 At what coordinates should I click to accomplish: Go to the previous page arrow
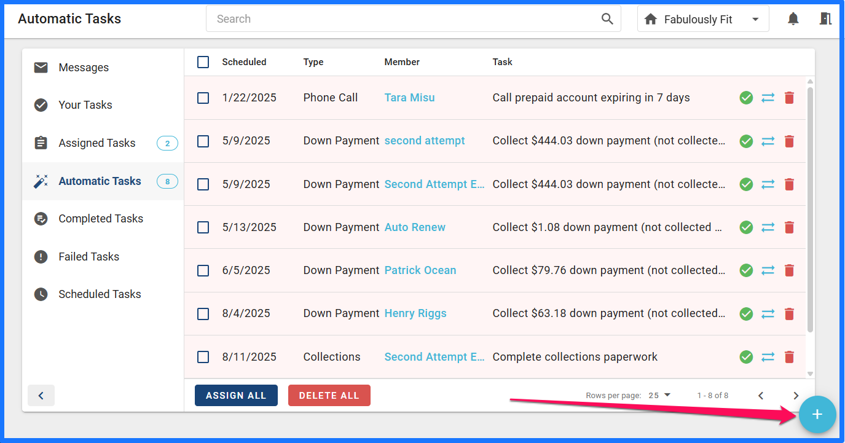761,396
